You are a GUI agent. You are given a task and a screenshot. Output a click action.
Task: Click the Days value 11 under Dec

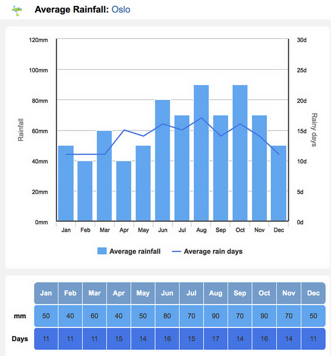[x=313, y=339]
